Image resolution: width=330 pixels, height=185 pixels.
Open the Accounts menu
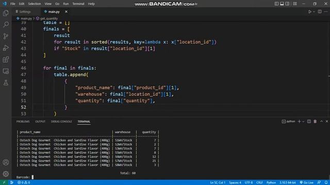[6, 162]
